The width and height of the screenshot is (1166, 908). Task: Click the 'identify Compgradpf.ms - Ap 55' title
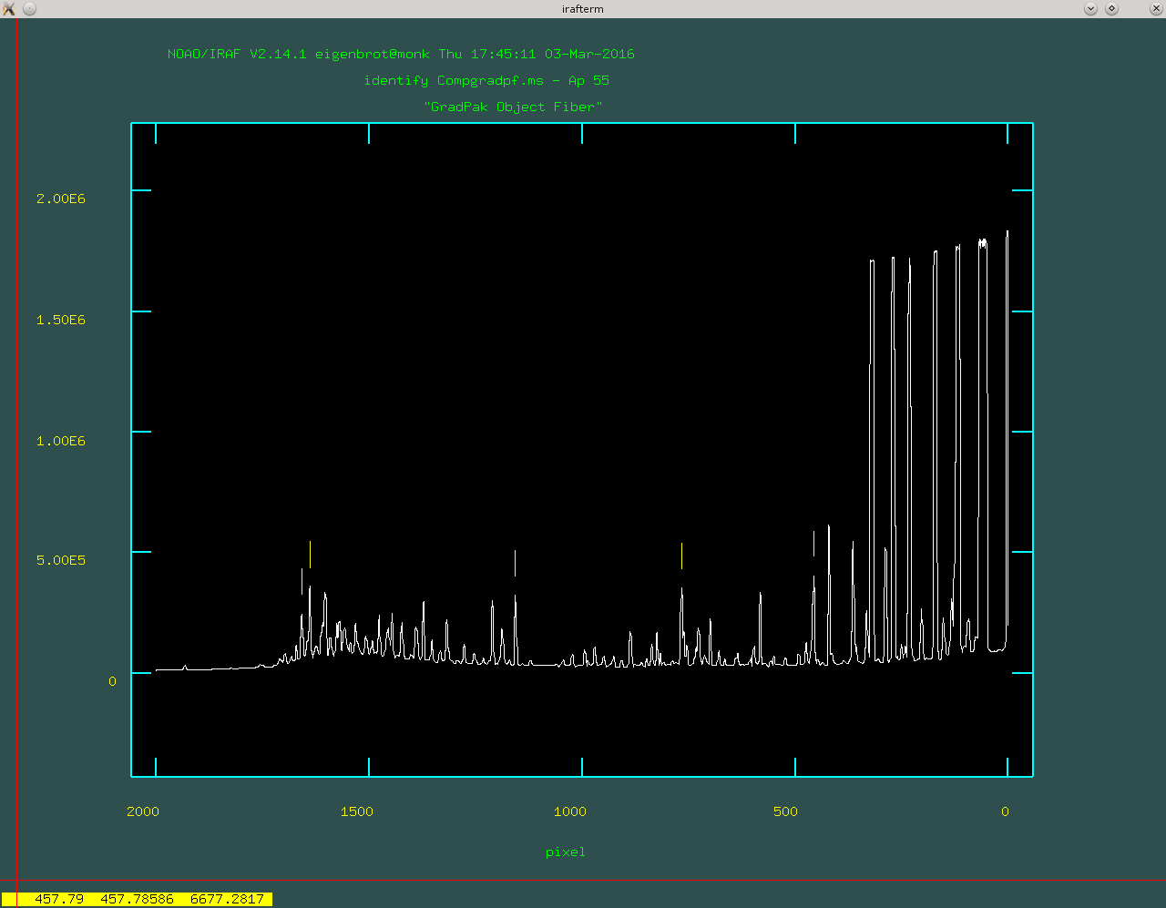pos(486,80)
